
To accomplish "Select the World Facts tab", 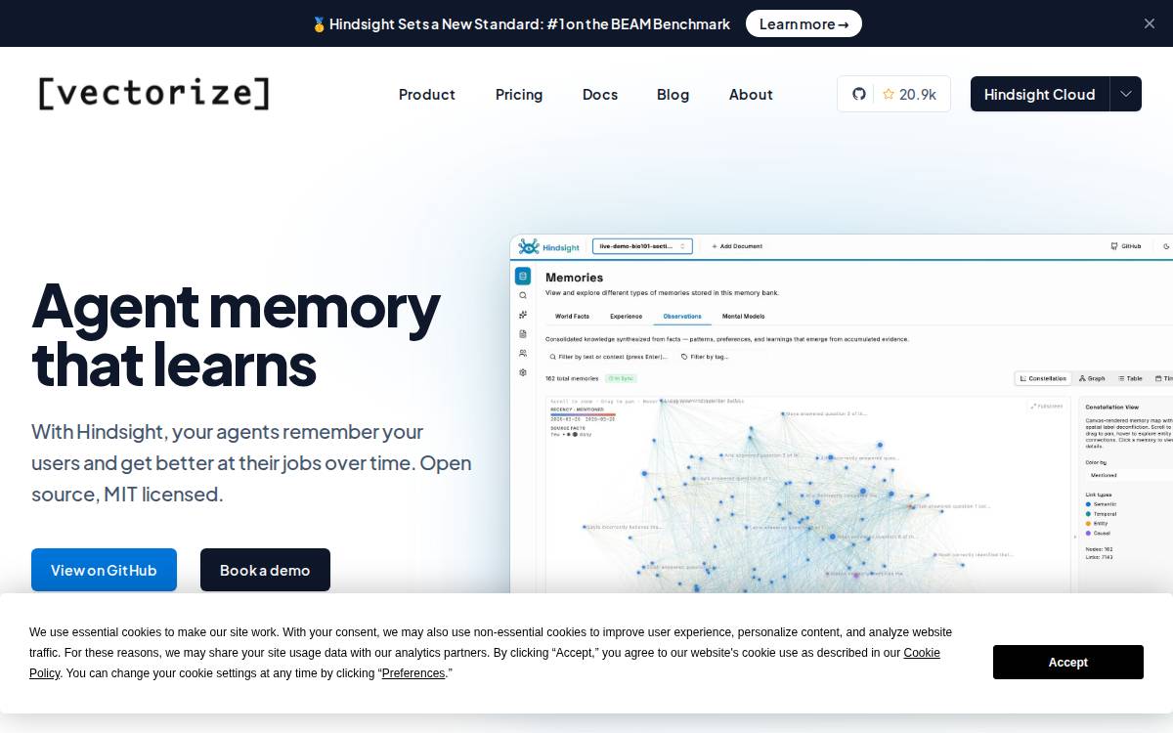I will (572, 316).
